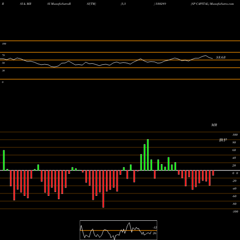This screenshot has width=240, height=240.
Task: Click the 80 label on the MR axis
Action: (x=234, y=143)
